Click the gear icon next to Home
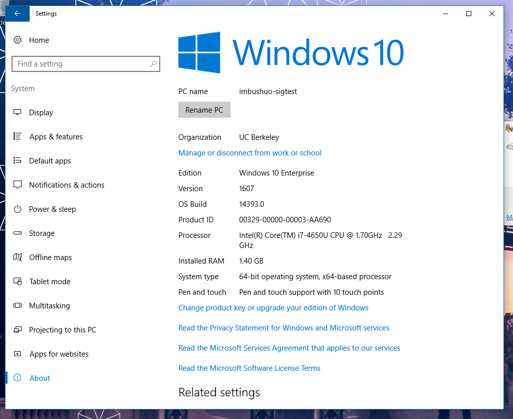513x419 pixels. click(x=18, y=40)
